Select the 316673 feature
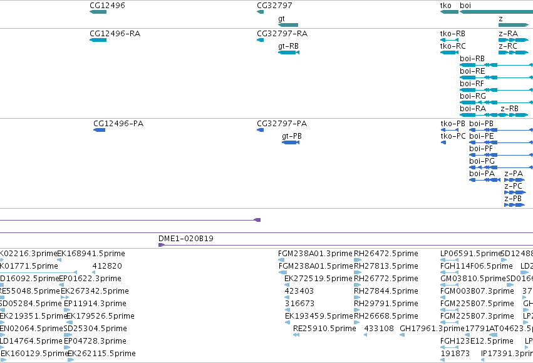Image resolution: width=533 pixels, height=363 pixels. [x=287, y=311]
